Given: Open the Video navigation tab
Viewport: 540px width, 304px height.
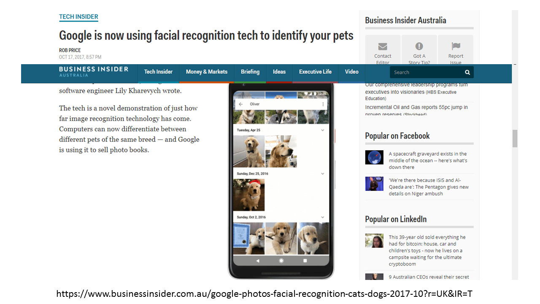Looking at the screenshot, I should 351,72.
